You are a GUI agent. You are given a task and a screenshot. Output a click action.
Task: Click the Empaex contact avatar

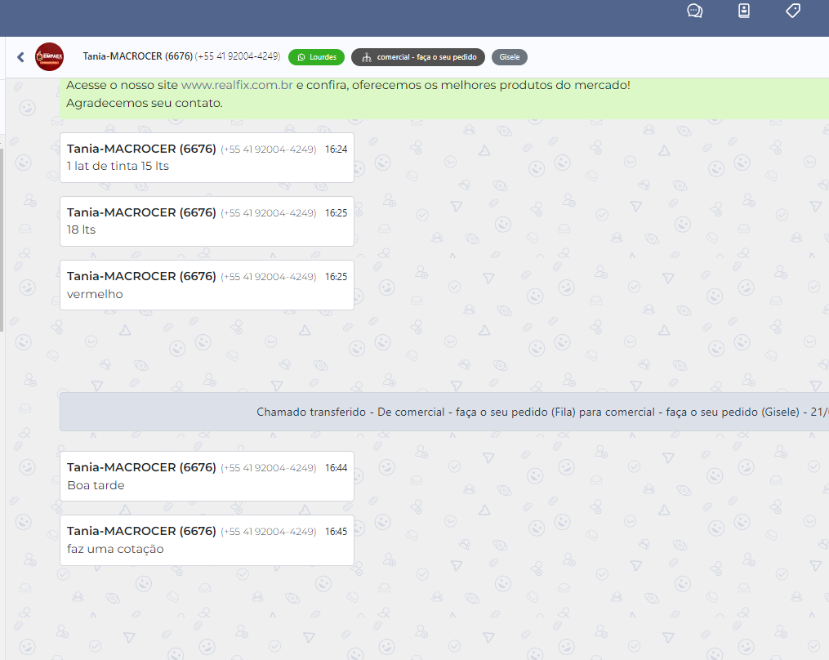pos(49,57)
